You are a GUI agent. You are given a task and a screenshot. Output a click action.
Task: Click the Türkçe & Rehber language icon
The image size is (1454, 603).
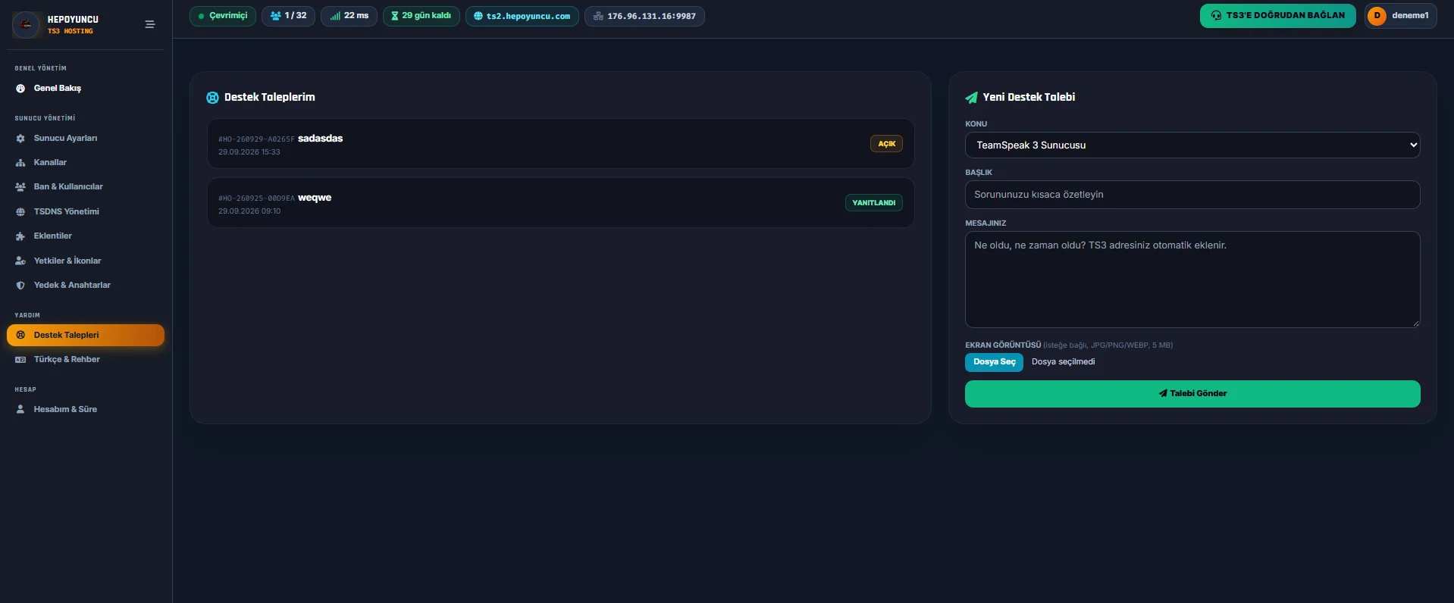[x=20, y=360]
